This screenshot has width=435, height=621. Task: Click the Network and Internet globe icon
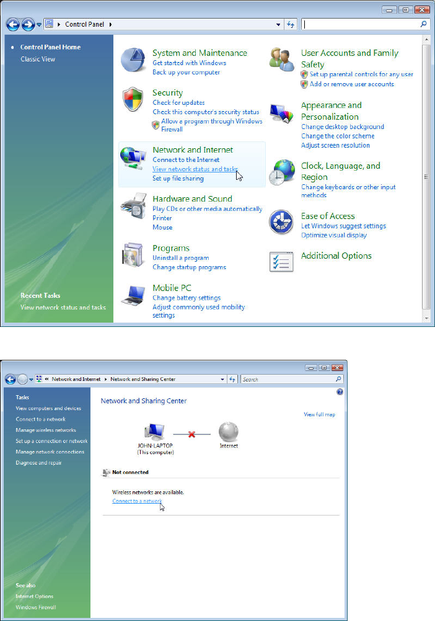[x=133, y=158]
